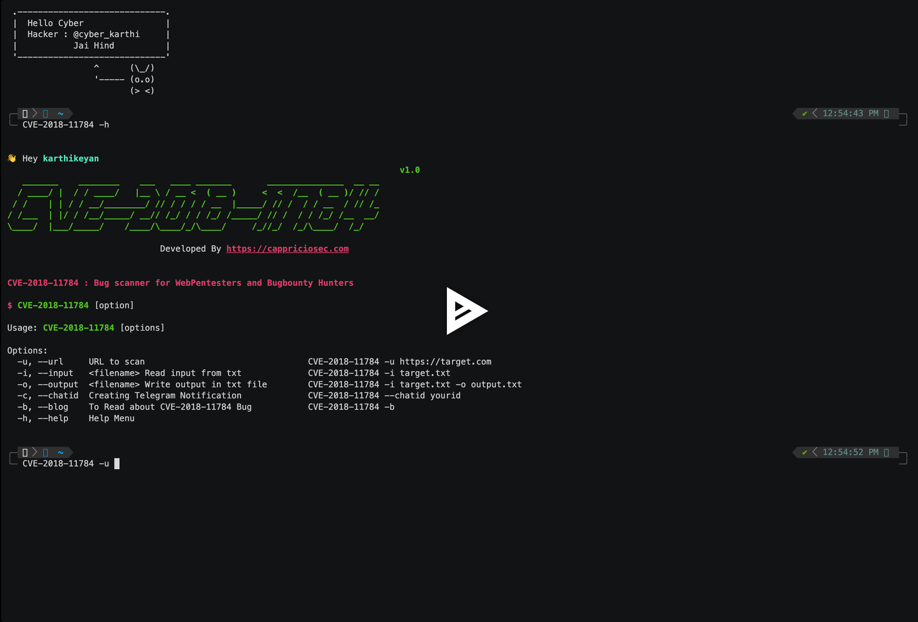This screenshot has height=622, width=918.
Task: Open the https://cappriciosec.com link
Action: [287, 248]
